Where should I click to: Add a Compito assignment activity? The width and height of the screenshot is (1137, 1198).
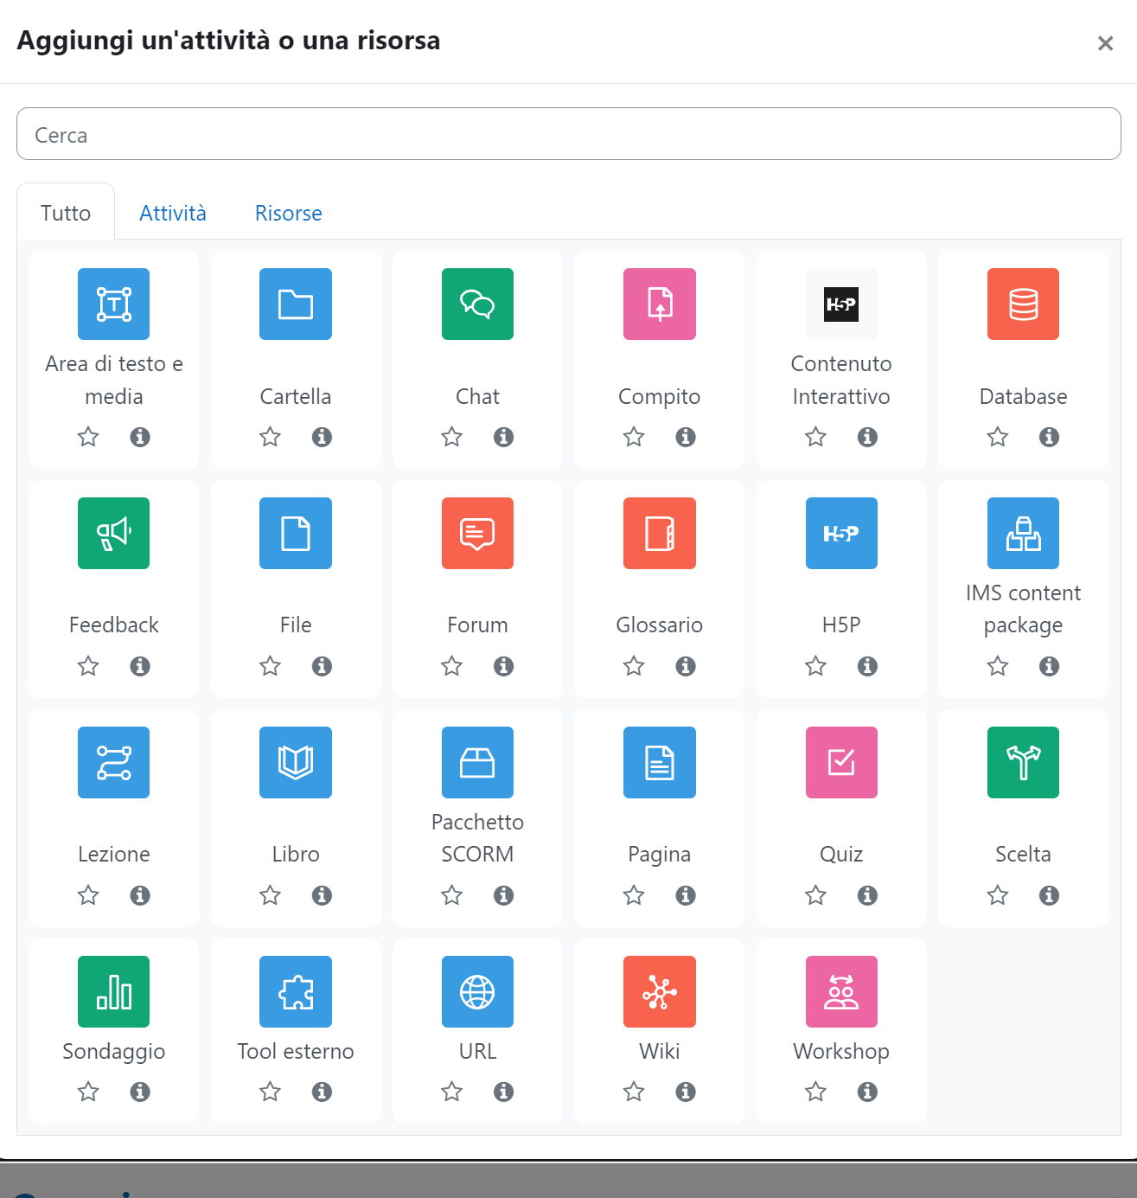(x=660, y=304)
